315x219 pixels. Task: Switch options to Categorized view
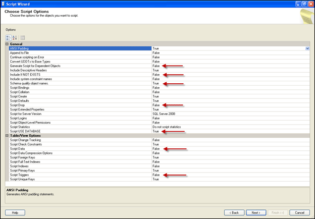(9, 38)
